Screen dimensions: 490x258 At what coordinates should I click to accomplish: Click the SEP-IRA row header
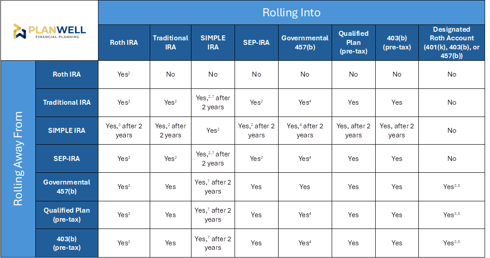pos(67,159)
